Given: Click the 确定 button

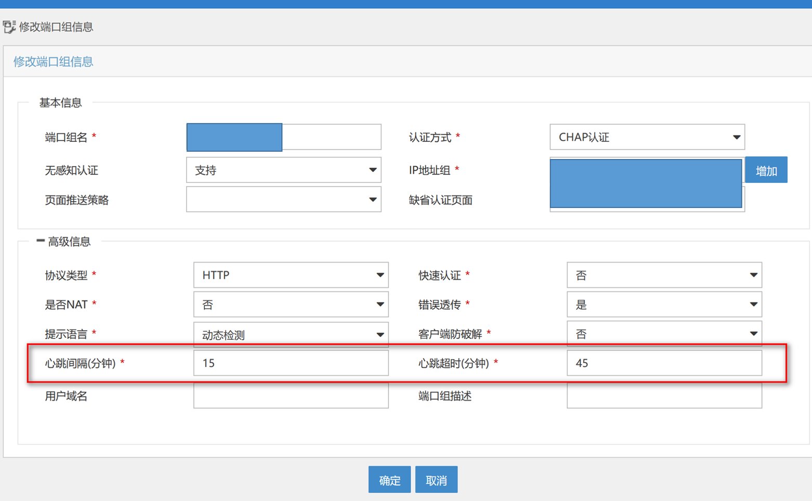Looking at the screenshot, I should coord(390,480).
